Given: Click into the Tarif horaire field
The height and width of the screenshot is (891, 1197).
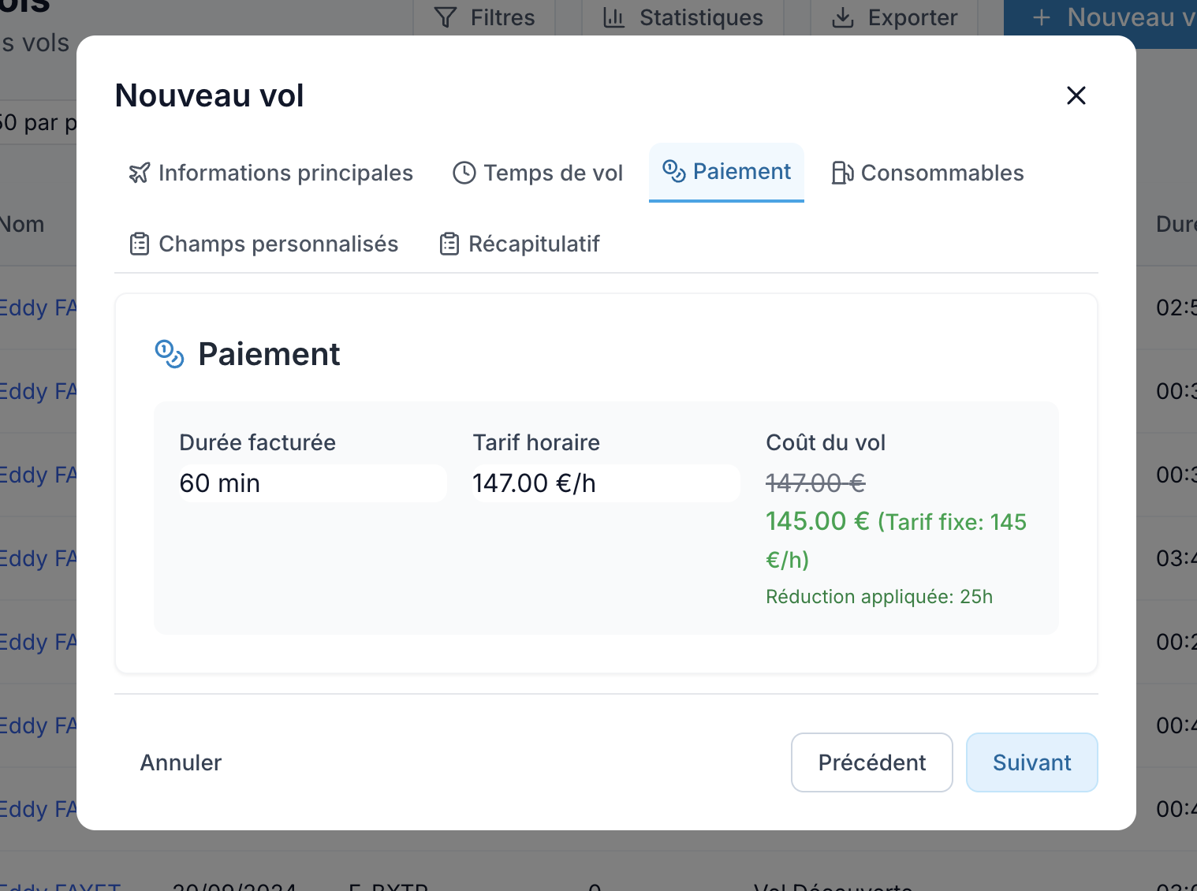Looking at the screenshot, I should (605, 483).
